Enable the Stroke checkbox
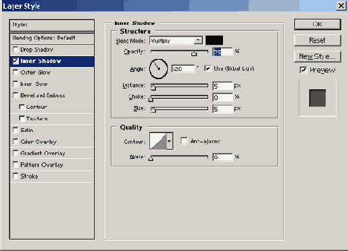This screenshot has height=251, width=348. click(x=16, y=176)
